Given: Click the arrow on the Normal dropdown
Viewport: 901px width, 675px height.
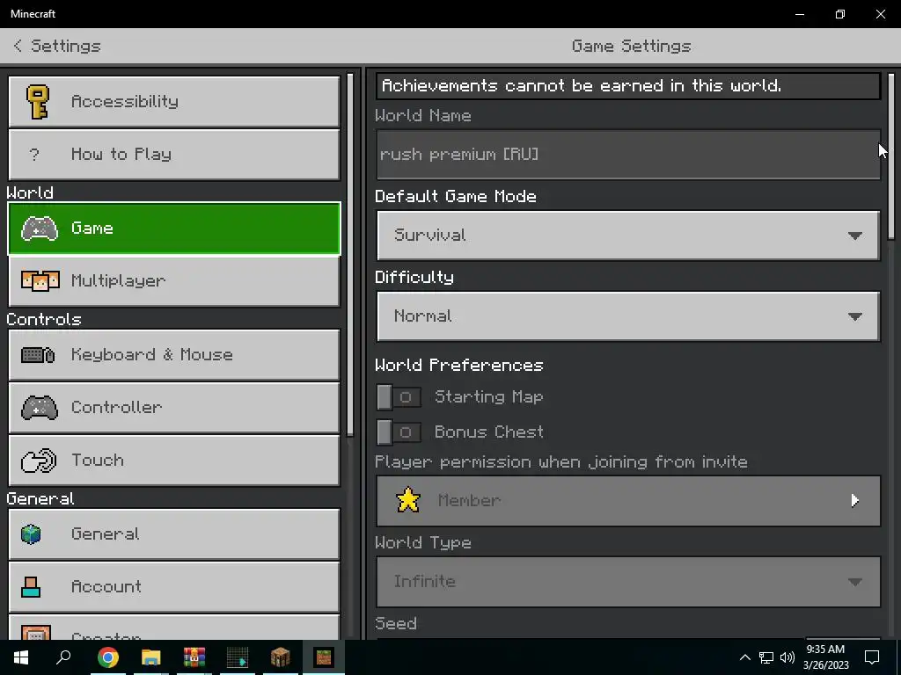Looking at the screenshot, I should pyautogui.click(x=855, y=316).
